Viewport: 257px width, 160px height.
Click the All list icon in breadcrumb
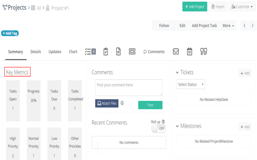[33, 8]
